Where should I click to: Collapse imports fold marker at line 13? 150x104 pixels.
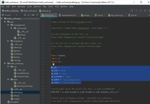[50, 55]
